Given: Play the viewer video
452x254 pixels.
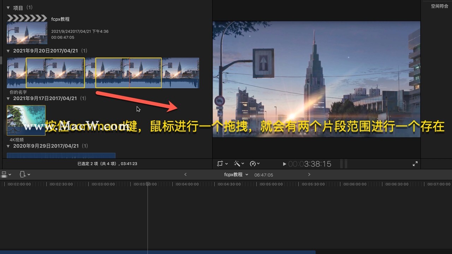Looking at the screenshot, I should pyautogui.click(x=285, y=164).
